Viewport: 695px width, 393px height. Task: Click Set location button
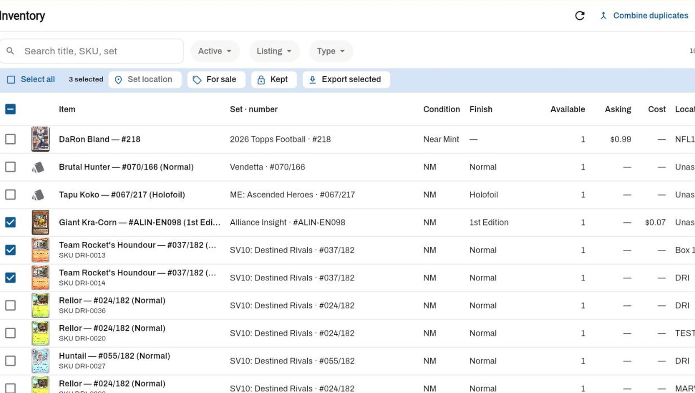pyautogui.click(x=145, y=80)
